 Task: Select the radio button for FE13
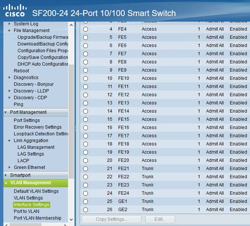point(86,103)
